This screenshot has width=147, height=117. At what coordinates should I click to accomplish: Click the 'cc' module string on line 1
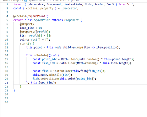coord(130,4)
